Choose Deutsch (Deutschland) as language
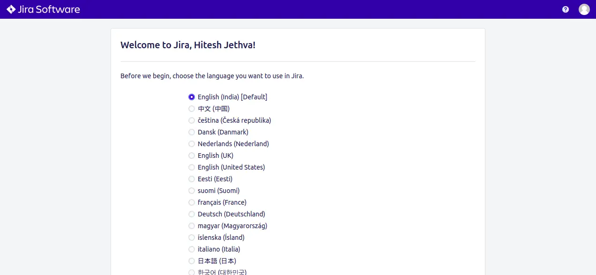596x275 pixels. click(192, 214)
